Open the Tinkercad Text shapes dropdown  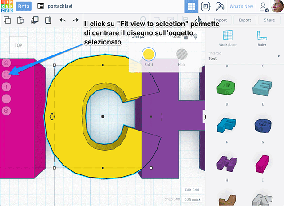click(244, 59)
